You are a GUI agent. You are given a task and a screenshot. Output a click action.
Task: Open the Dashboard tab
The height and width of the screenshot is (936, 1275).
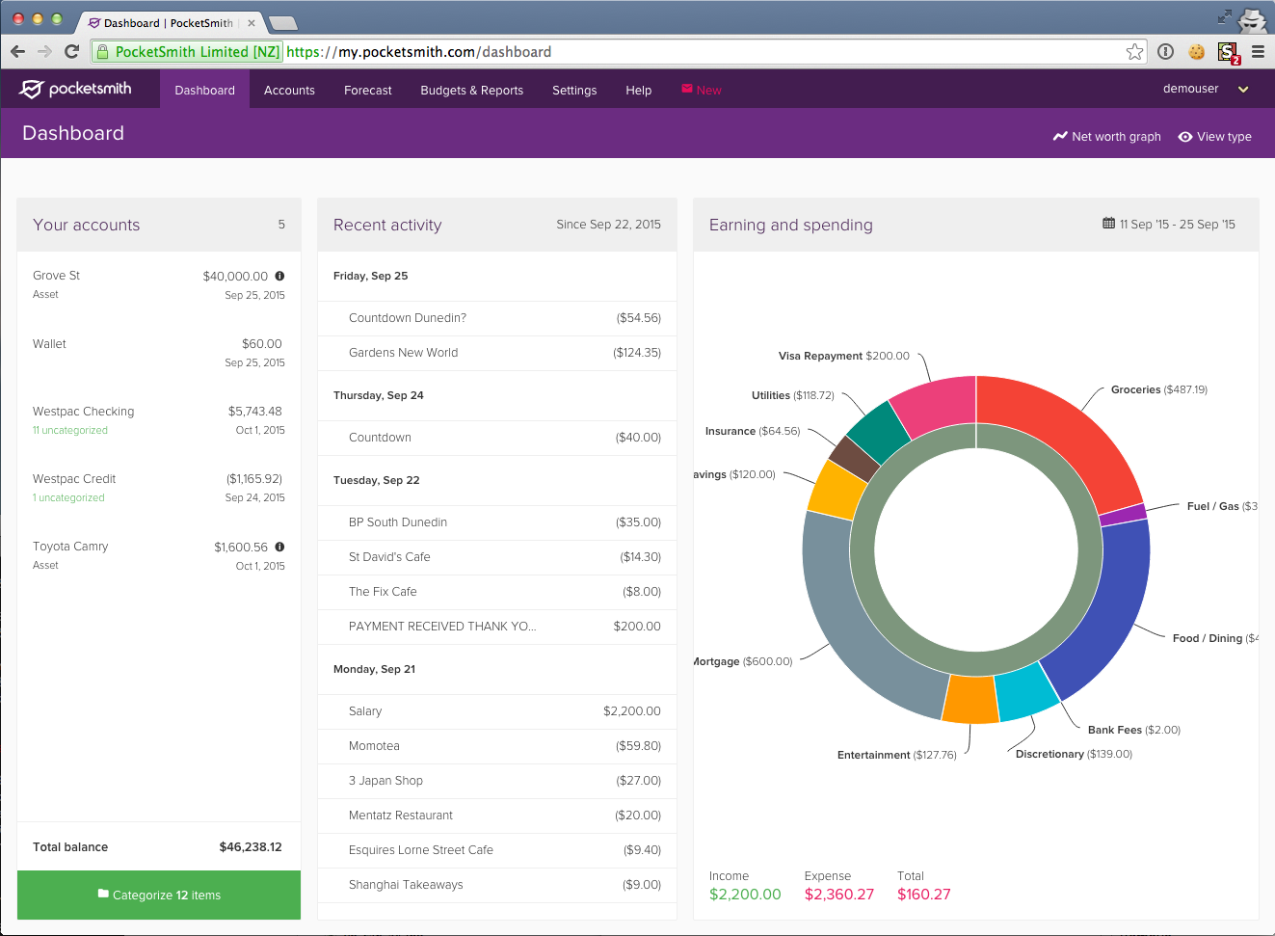pyautogui.click(x=204, y=90)
